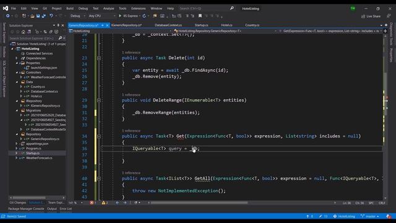The height and width of the screenshot is (223, 396).
Task: Open the GenericRepository<T> type navigation dropdown
Action: tap(225, 31)
